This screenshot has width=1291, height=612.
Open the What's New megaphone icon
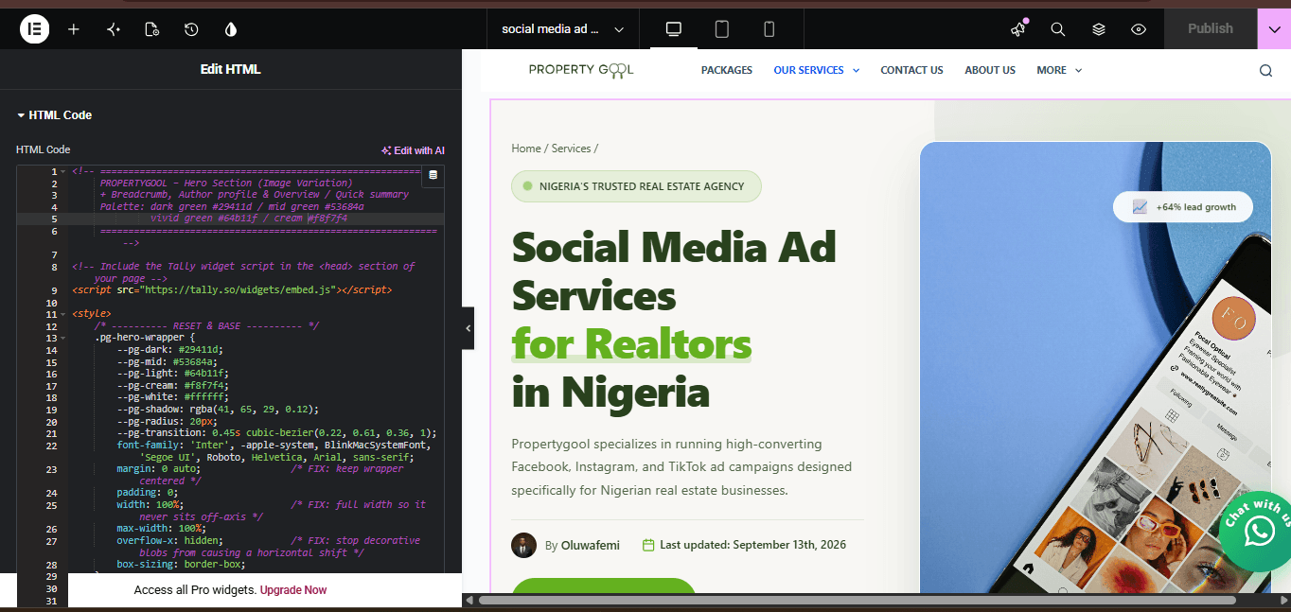pyautogui.click(x=1018, y=29)
